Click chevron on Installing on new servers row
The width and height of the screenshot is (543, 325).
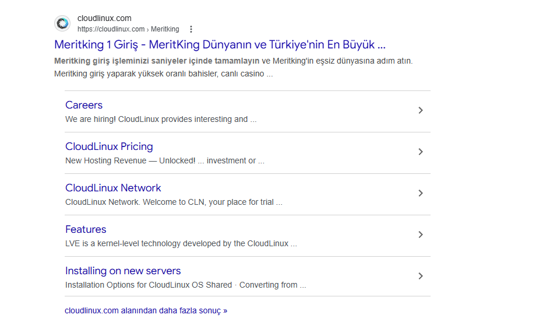pos(421,276)
